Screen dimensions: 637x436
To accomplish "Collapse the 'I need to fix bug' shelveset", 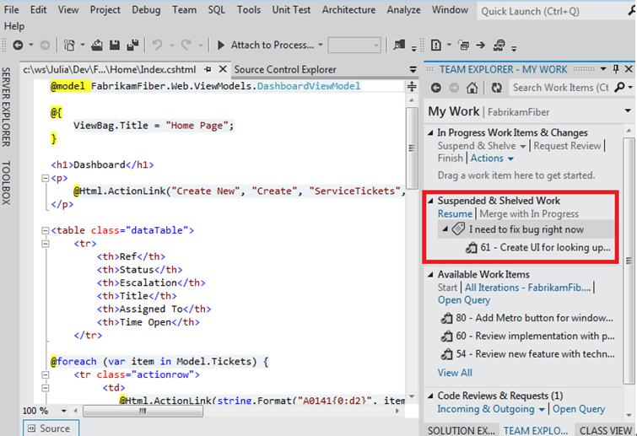I will (445, 229).
